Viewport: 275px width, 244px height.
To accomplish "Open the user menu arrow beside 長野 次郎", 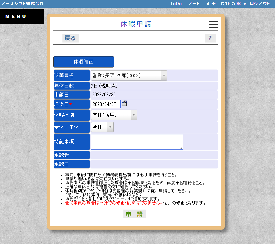I will 244,4.
